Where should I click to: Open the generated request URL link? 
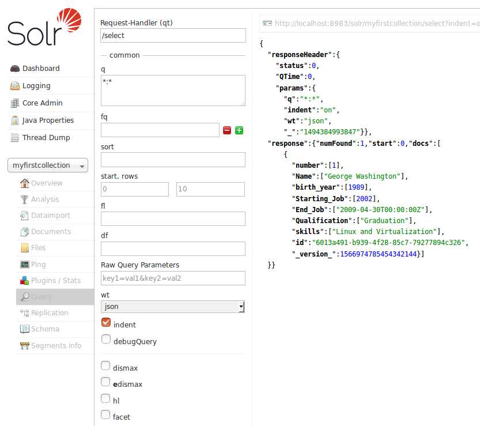pos(377,24)
